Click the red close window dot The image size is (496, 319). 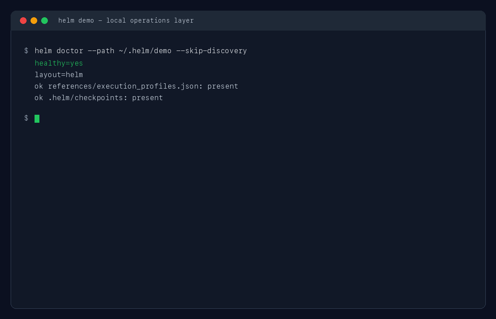click(23, 20)
